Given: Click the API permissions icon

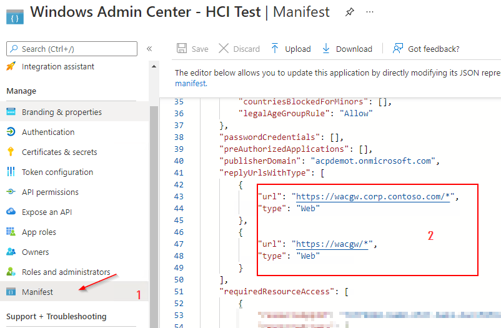Looking at the screenshot, I should [x=11, y=192].
